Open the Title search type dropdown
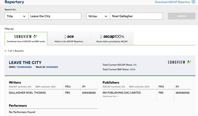198x116 pixels. tap(17, 16)
